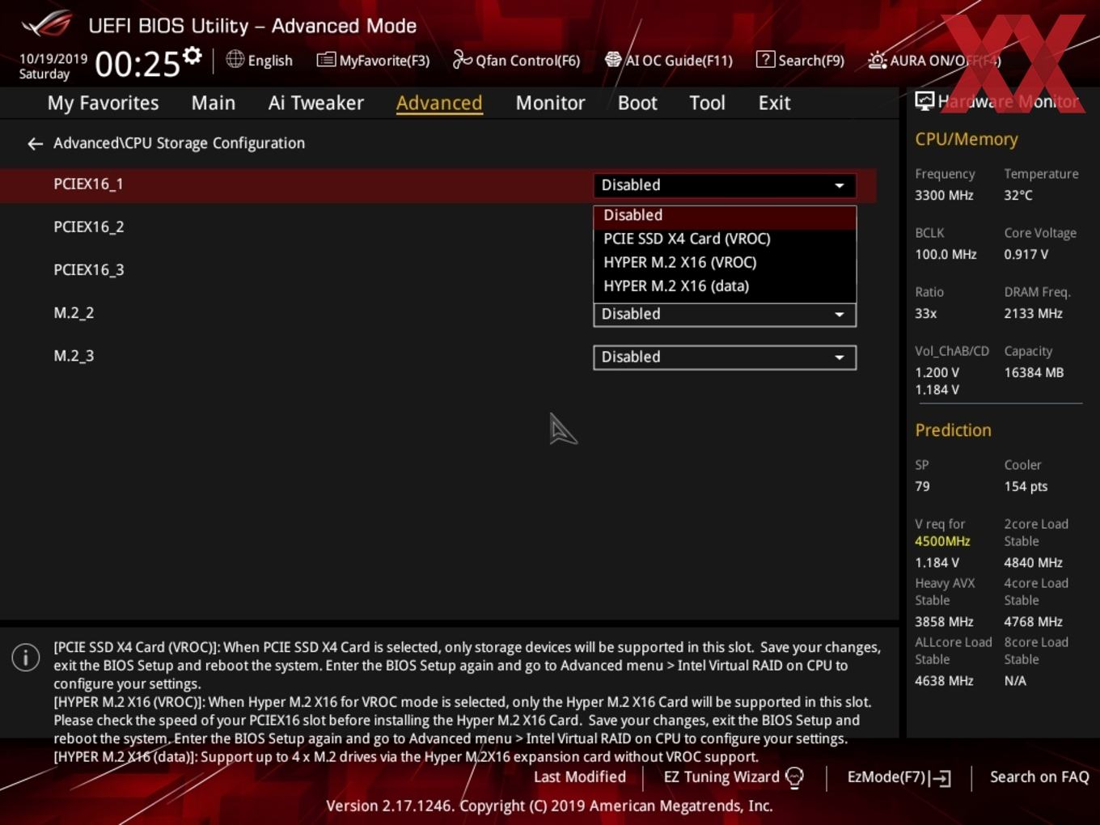Viewport: 1100px width, 825px height.
Task: Select the PCIEX16_1 setting row
Action: click(x=438, y=185)
